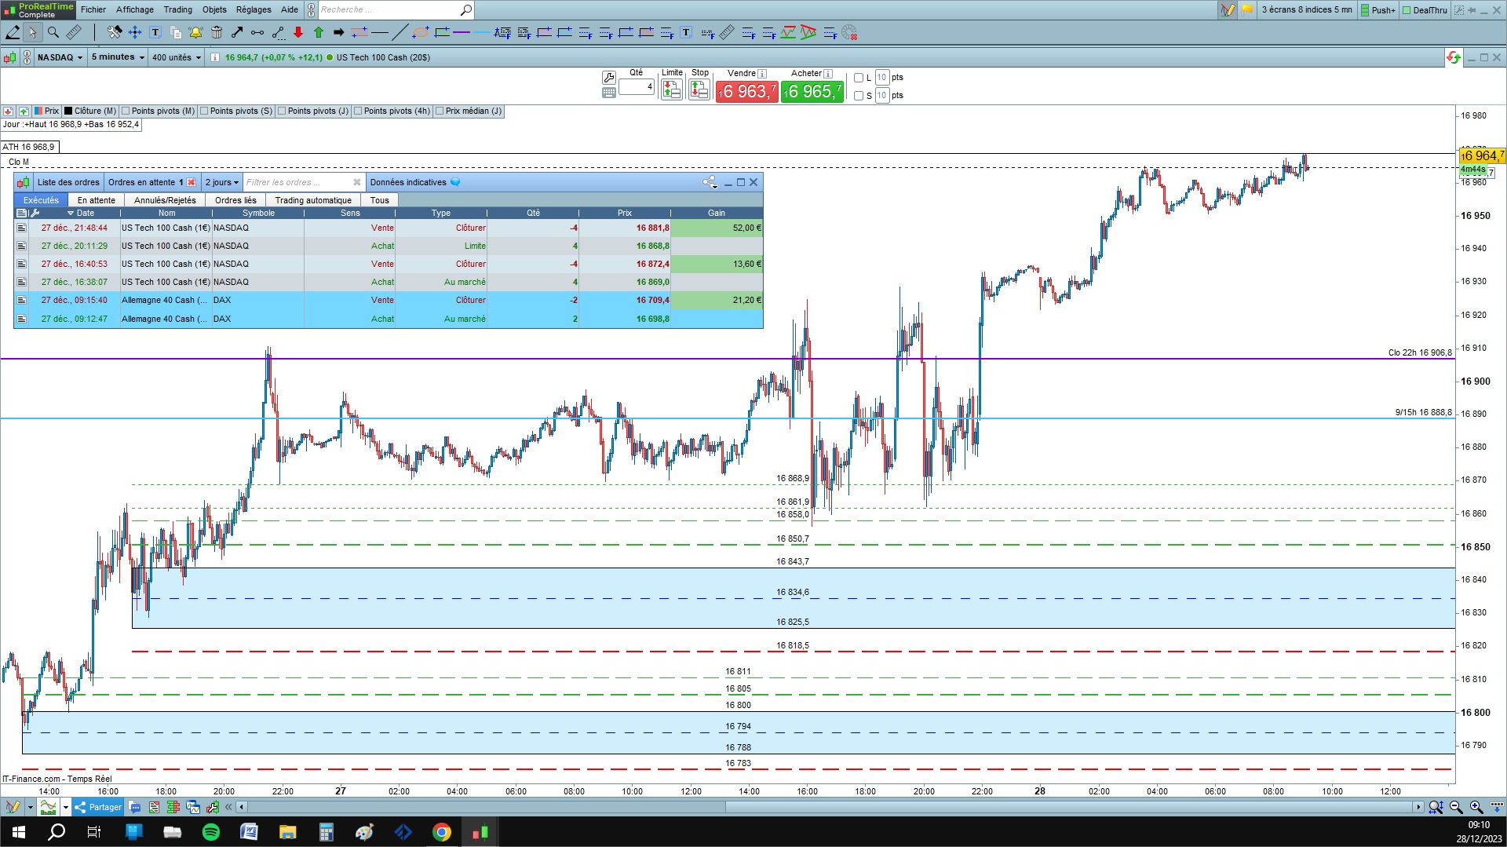This screenshot has height=847, width=1507.
Task: Check the L limit points checkbox
Action: (859, 78)
